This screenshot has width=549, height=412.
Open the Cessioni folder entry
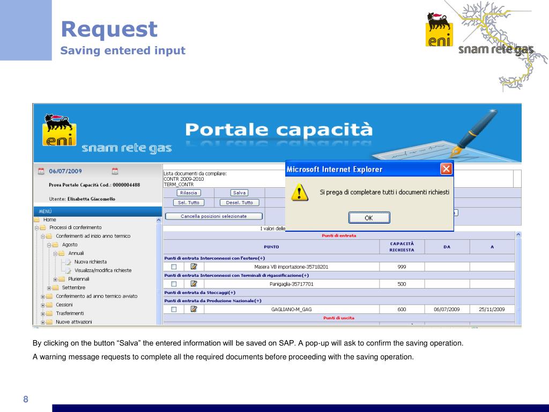pos(64,305)
